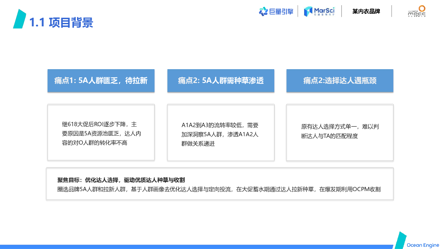
Task: Click the Ocean Engine footer text
Action: click(423, 245)
